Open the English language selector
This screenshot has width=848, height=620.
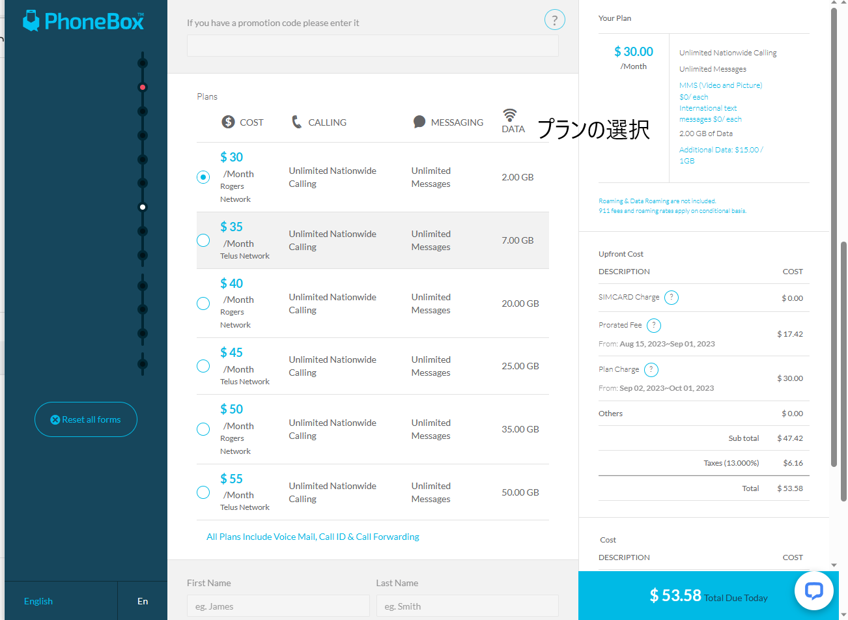pyautogui.click(x=38, y=601)
